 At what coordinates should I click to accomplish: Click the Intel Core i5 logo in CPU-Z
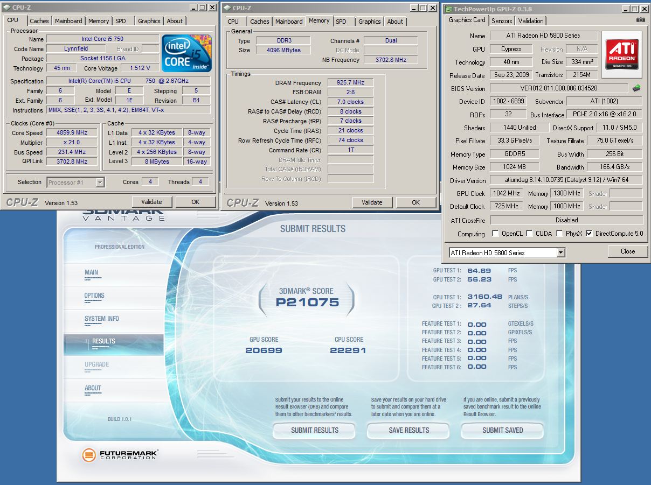coord(187,54)
